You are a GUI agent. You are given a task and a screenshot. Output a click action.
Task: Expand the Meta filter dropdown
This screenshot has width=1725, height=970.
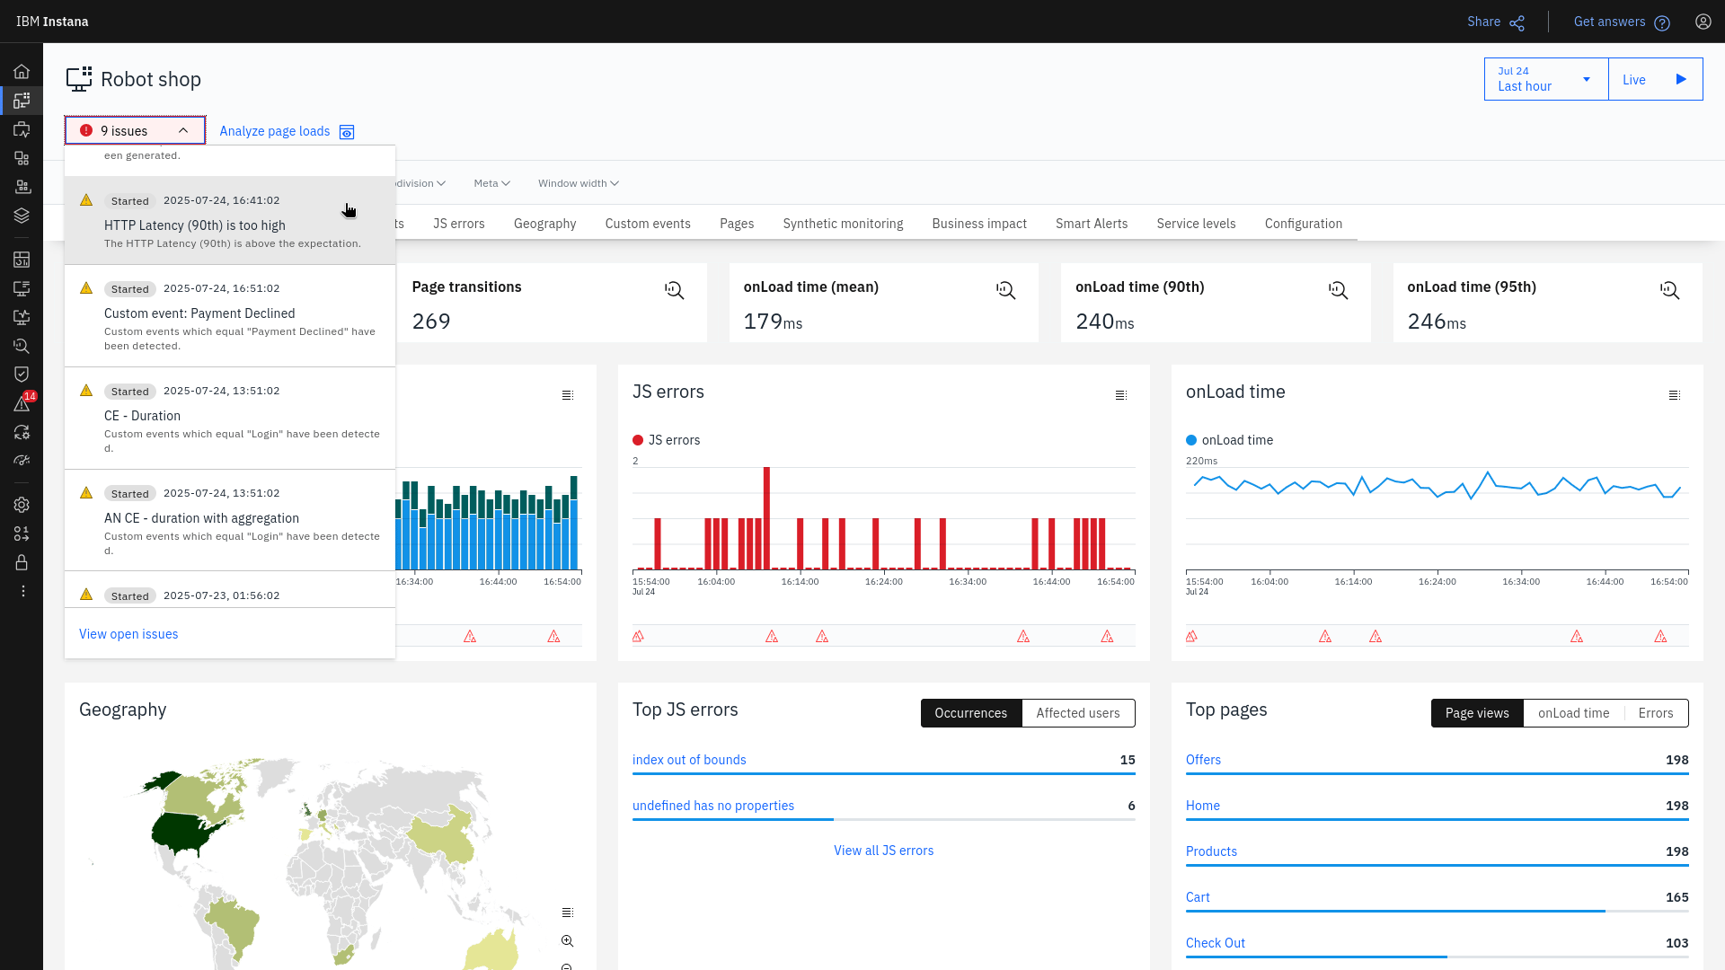tap(491, 183)
